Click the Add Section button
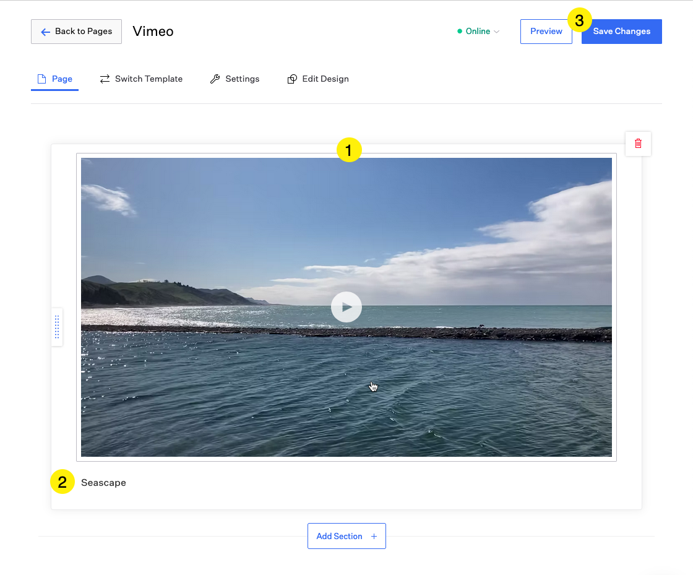This screenshot has height=575, width=693. 346,536
